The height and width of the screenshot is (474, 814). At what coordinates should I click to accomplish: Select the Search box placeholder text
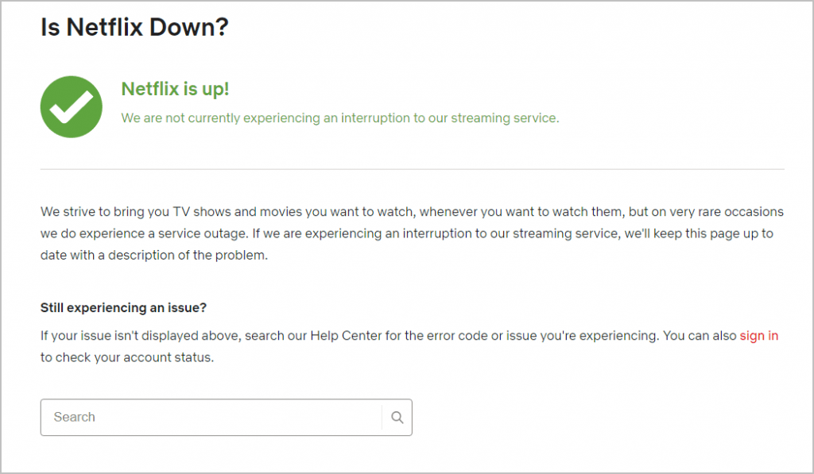74,416
